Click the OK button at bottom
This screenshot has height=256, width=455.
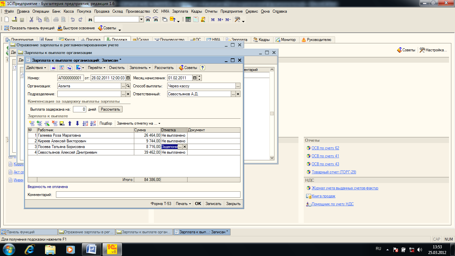coord(198,204)
